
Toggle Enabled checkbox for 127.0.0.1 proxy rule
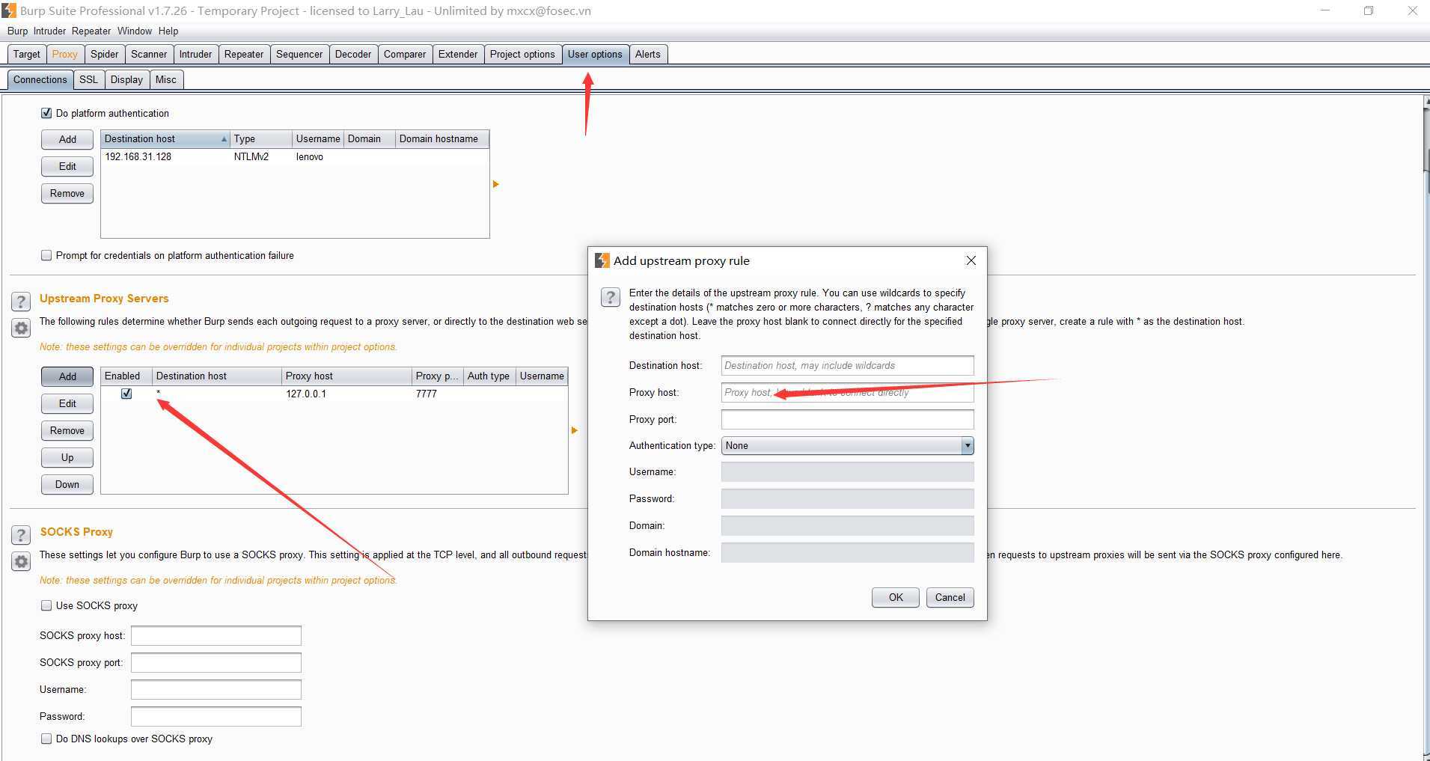pyautogui.click(x=126, y=394)
